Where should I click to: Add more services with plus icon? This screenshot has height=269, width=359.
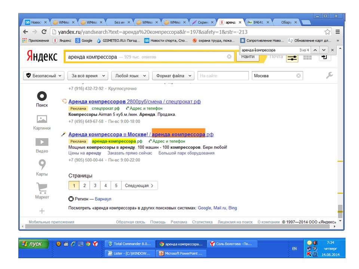[42, 211]
